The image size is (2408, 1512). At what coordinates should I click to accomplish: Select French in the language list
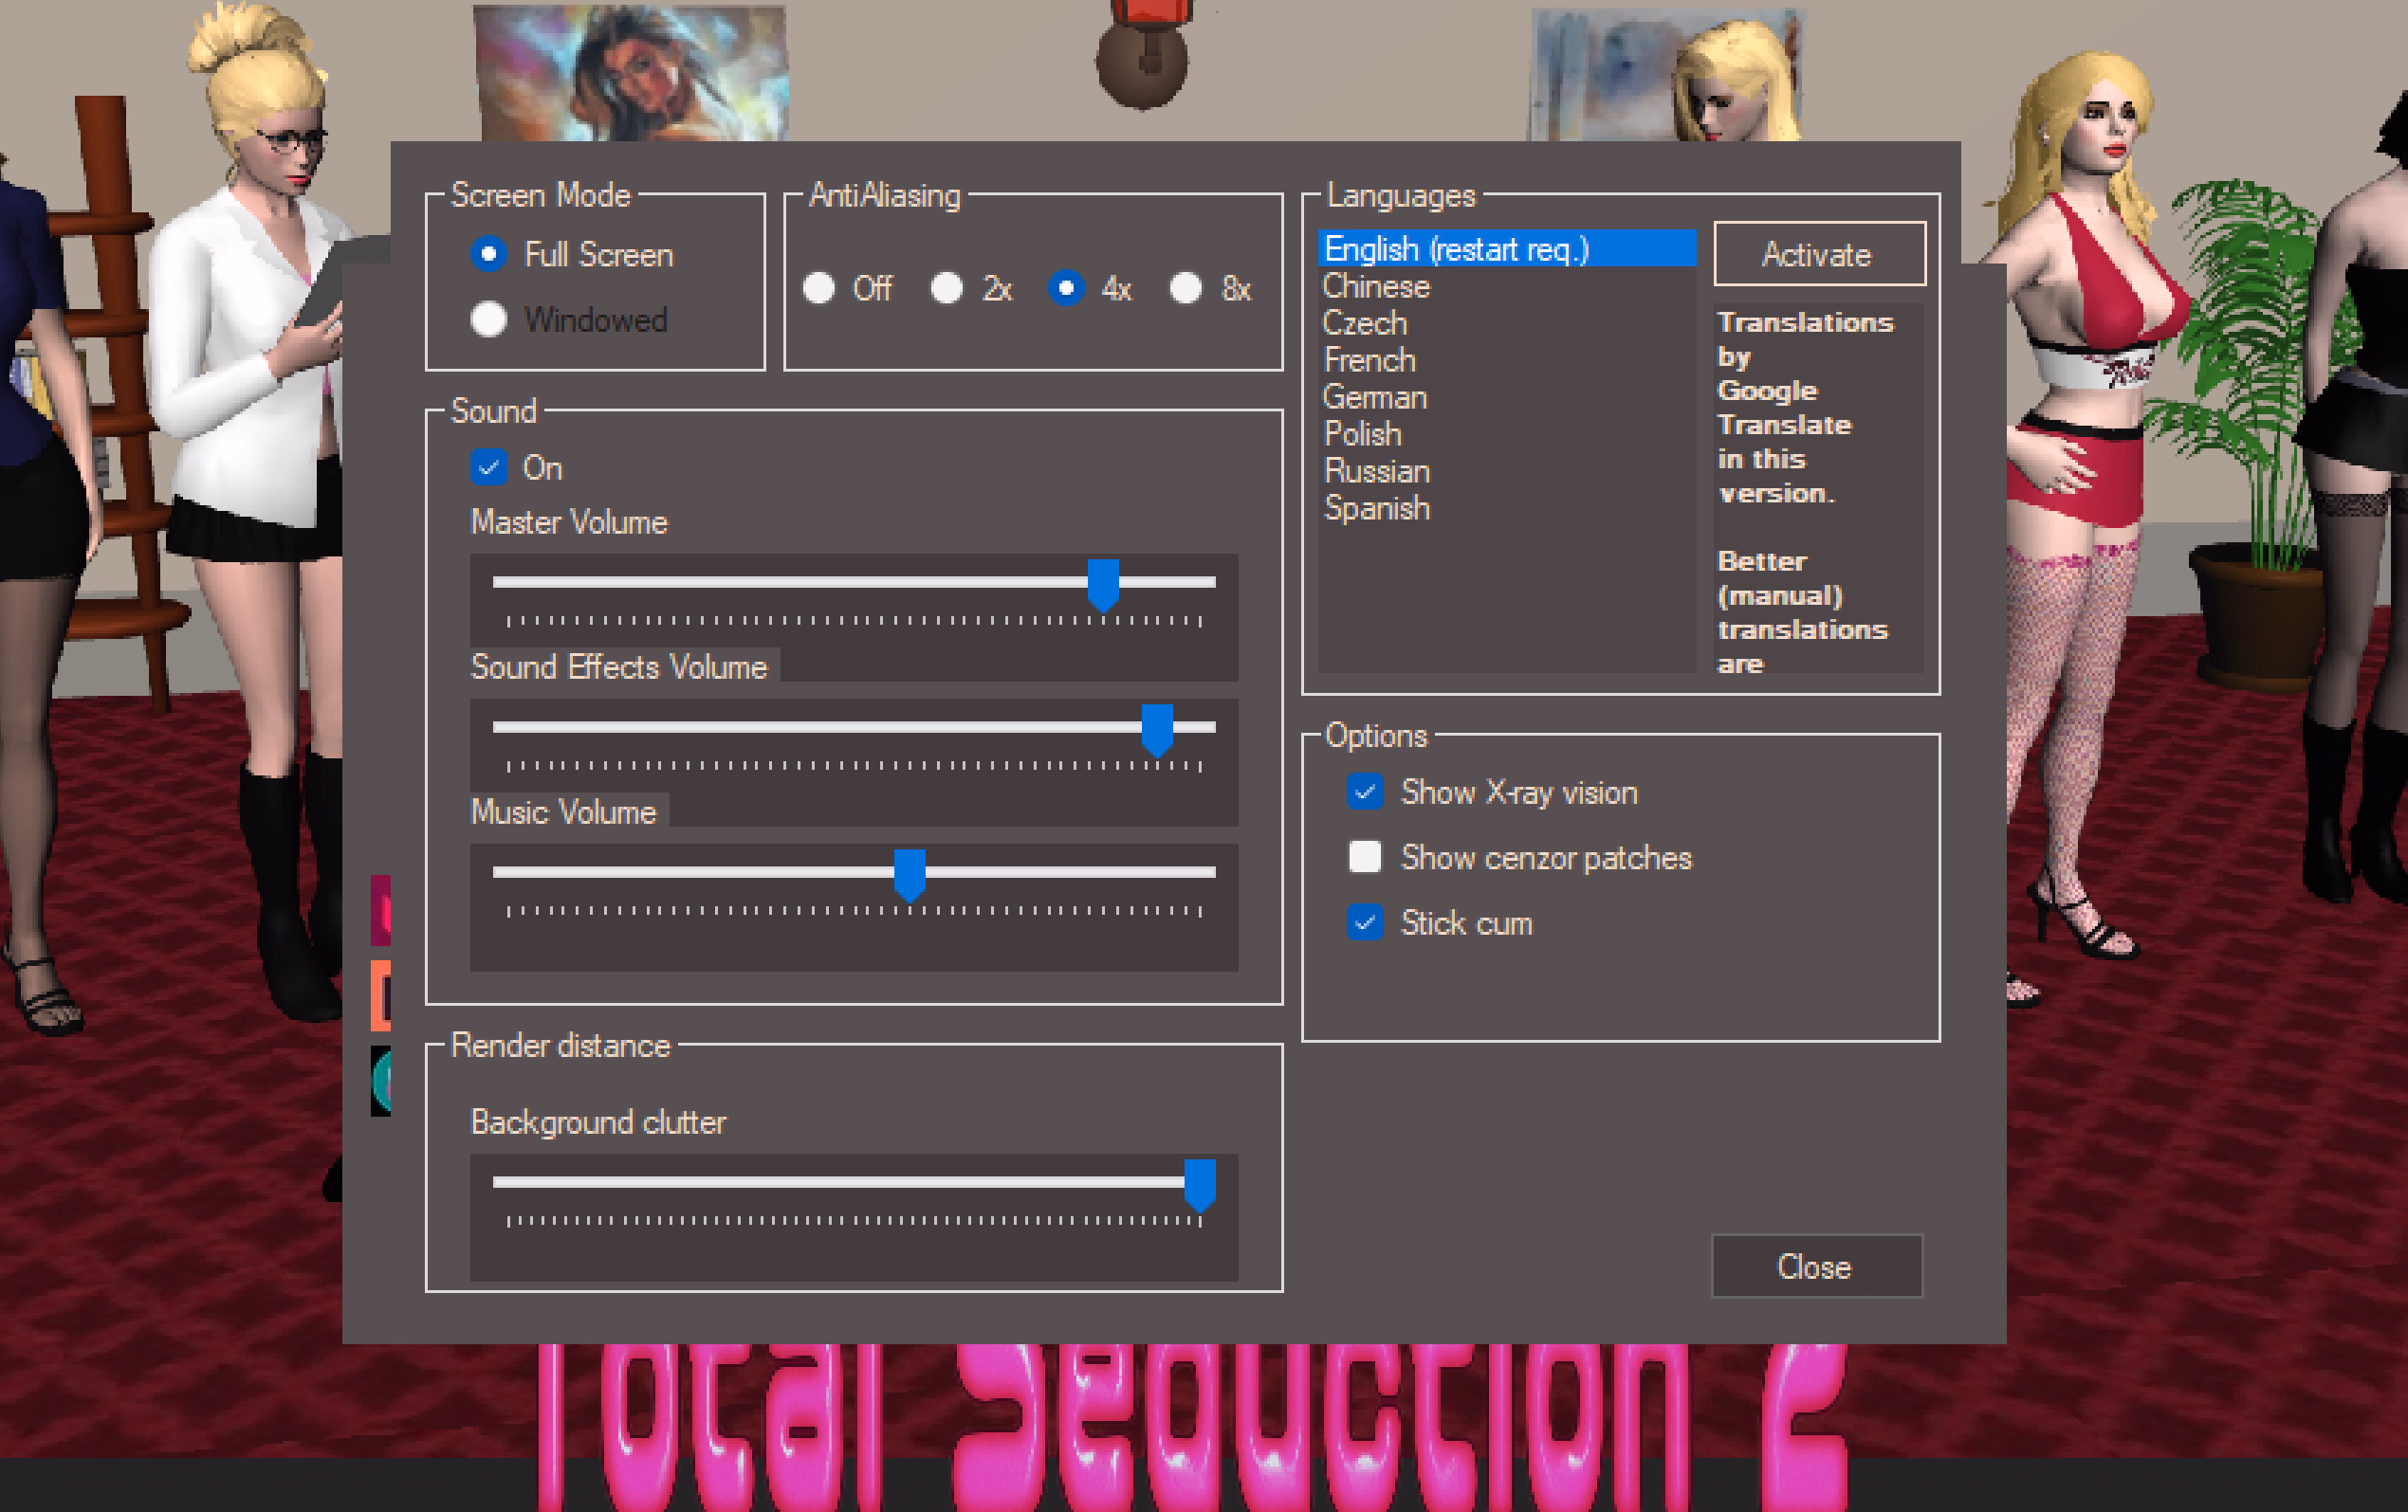pos(1370,361)
